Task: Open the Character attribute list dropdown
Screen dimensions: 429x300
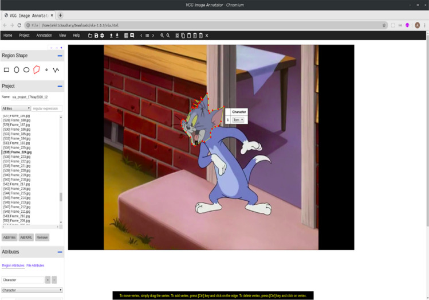Action: [x=32, y=290]
